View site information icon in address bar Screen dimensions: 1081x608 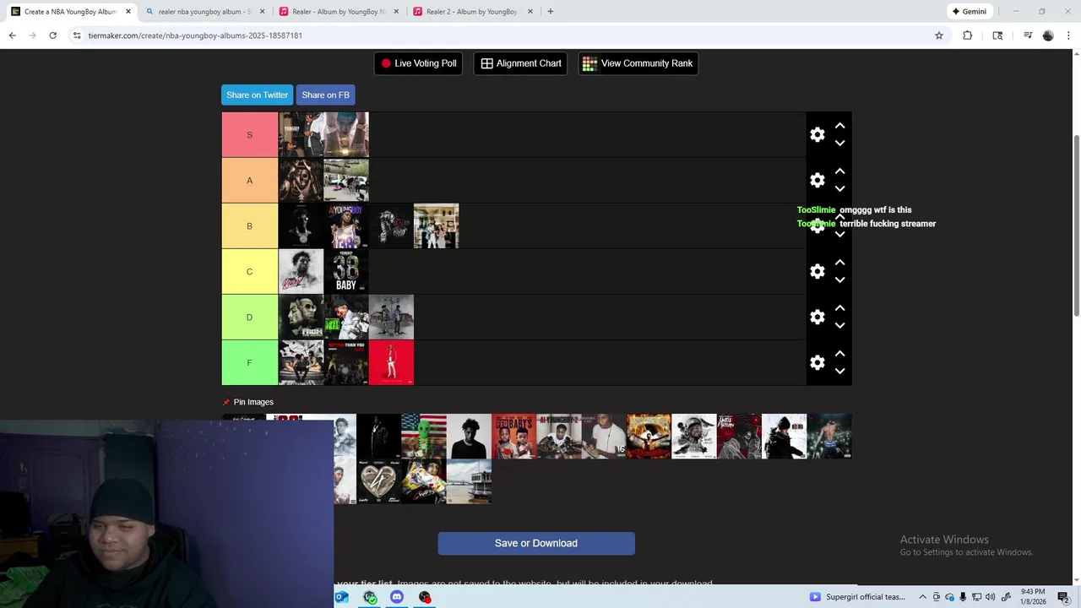(77, 35)
